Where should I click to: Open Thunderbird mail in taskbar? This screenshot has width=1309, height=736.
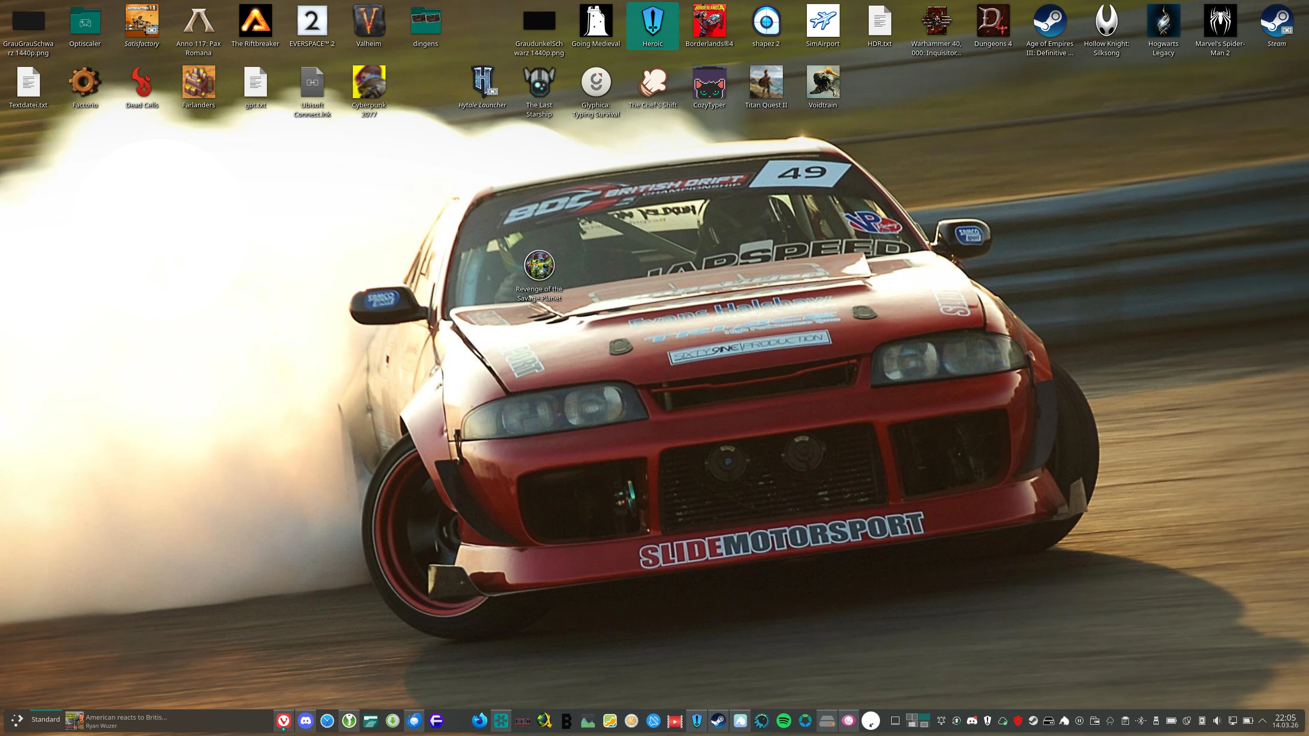pyautogui.click(x=414, y=721)
